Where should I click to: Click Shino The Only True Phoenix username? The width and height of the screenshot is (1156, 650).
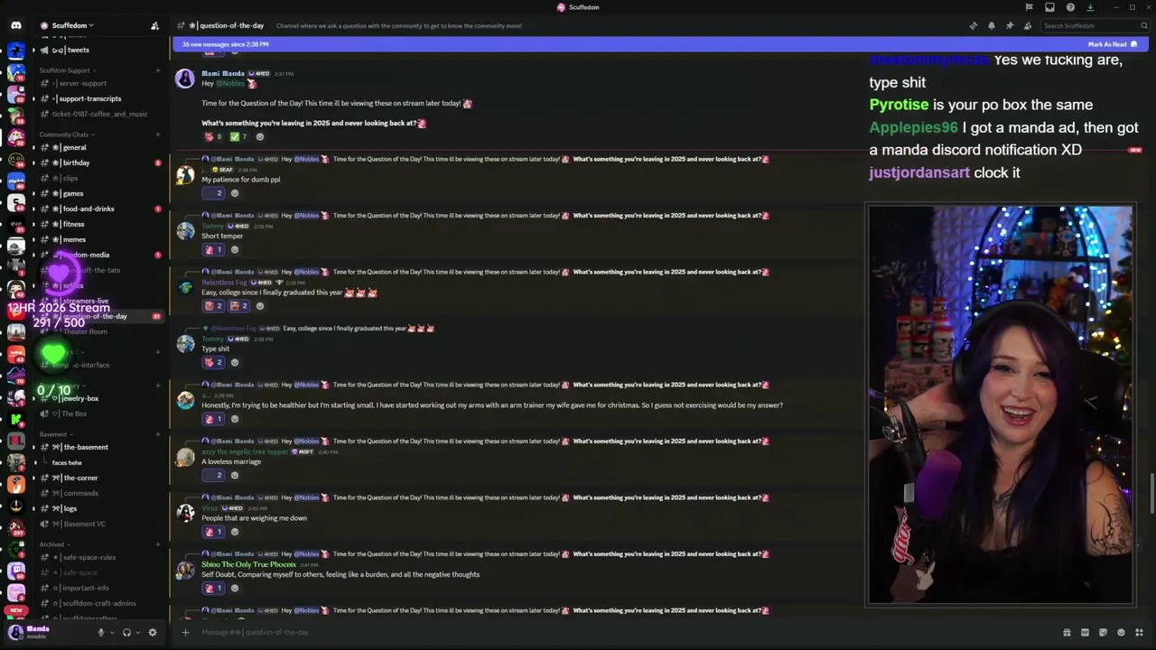(248, 564)
